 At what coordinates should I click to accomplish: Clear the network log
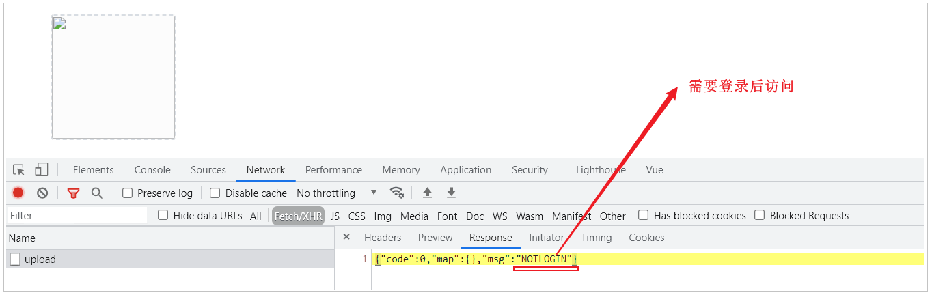point(42,193)
